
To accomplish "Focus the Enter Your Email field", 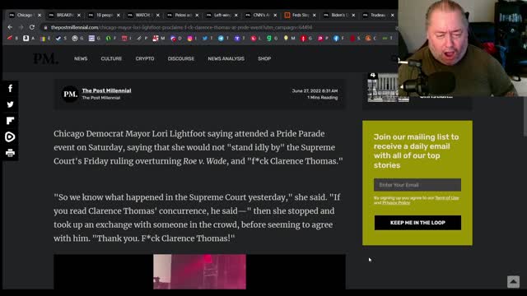I will pos(417,185).
